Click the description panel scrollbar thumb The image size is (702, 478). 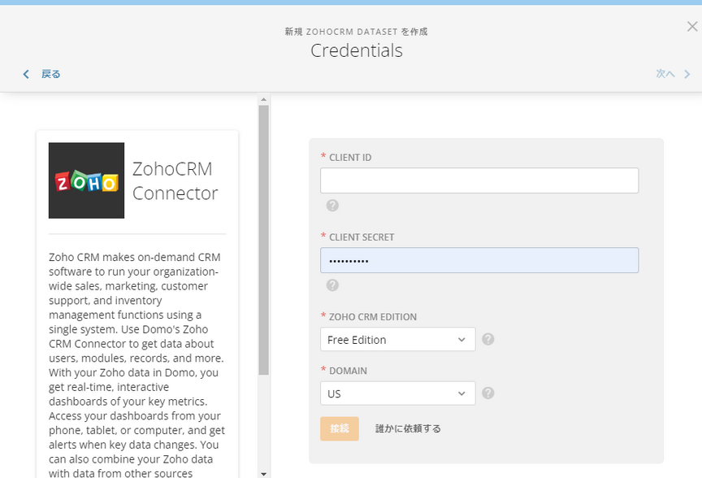(264, 240)
